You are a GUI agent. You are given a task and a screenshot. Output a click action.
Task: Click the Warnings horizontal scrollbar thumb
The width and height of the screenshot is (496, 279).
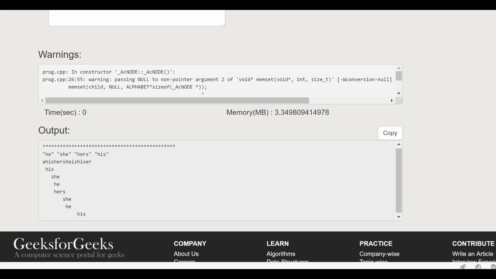click(177, 100)
